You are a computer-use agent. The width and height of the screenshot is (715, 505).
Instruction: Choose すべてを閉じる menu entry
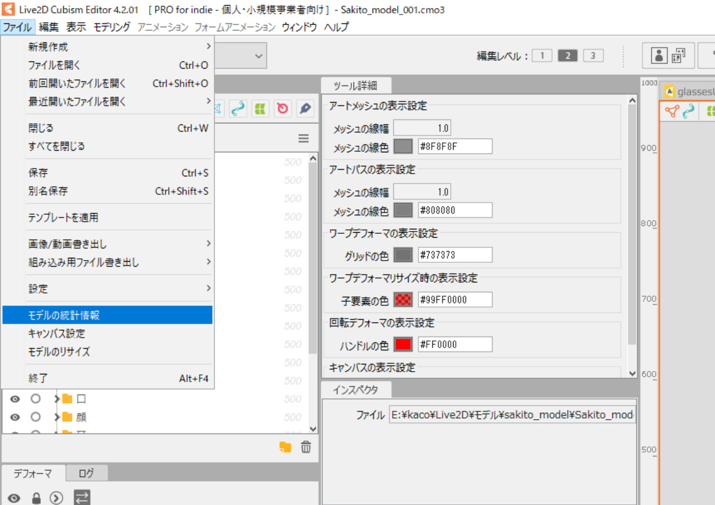click(107, 147)
